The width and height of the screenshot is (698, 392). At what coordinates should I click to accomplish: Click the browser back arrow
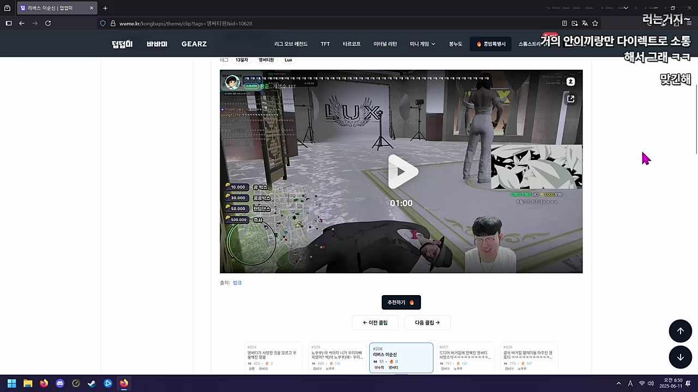coord(22,23)
